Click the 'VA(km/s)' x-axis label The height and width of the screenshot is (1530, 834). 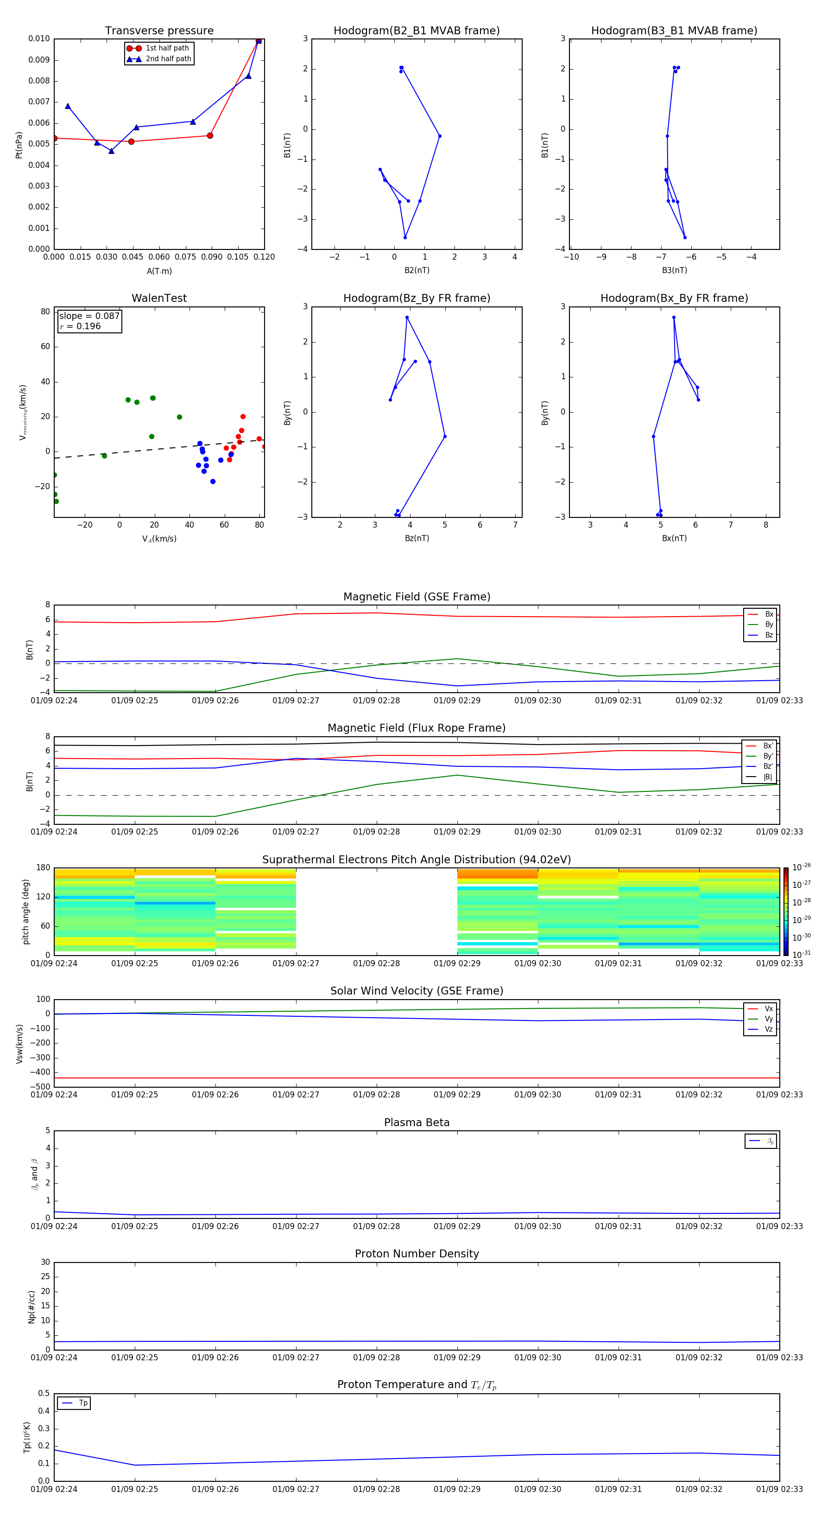pyautogui.click(x=159, y=539)
